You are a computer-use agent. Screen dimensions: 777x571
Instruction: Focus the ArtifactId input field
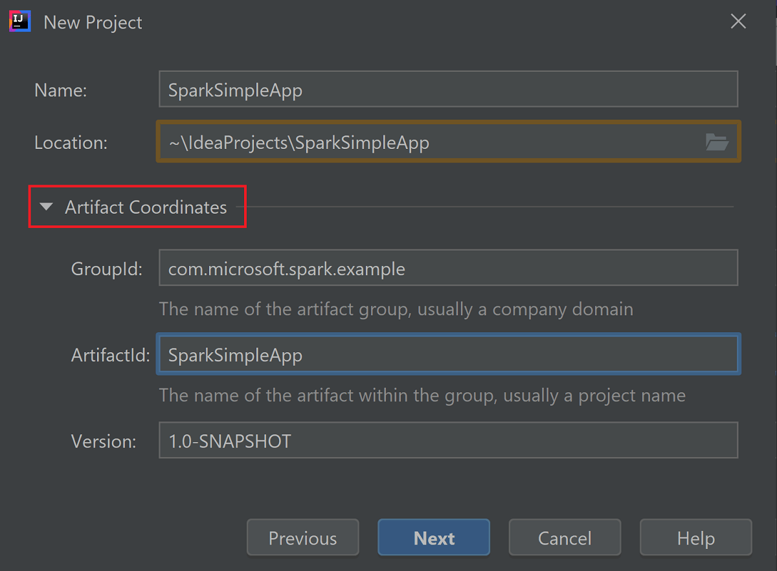point(448,354)
